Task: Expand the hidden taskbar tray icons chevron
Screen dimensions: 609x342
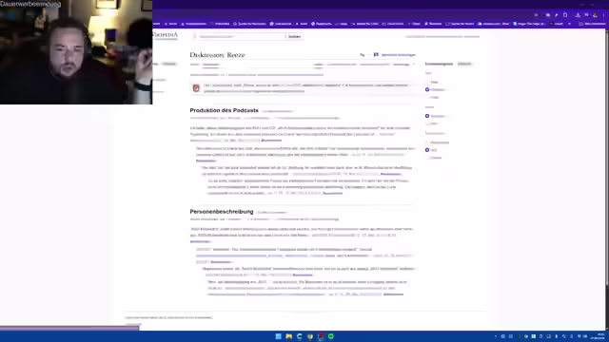Action: click(x=496, y=336)
